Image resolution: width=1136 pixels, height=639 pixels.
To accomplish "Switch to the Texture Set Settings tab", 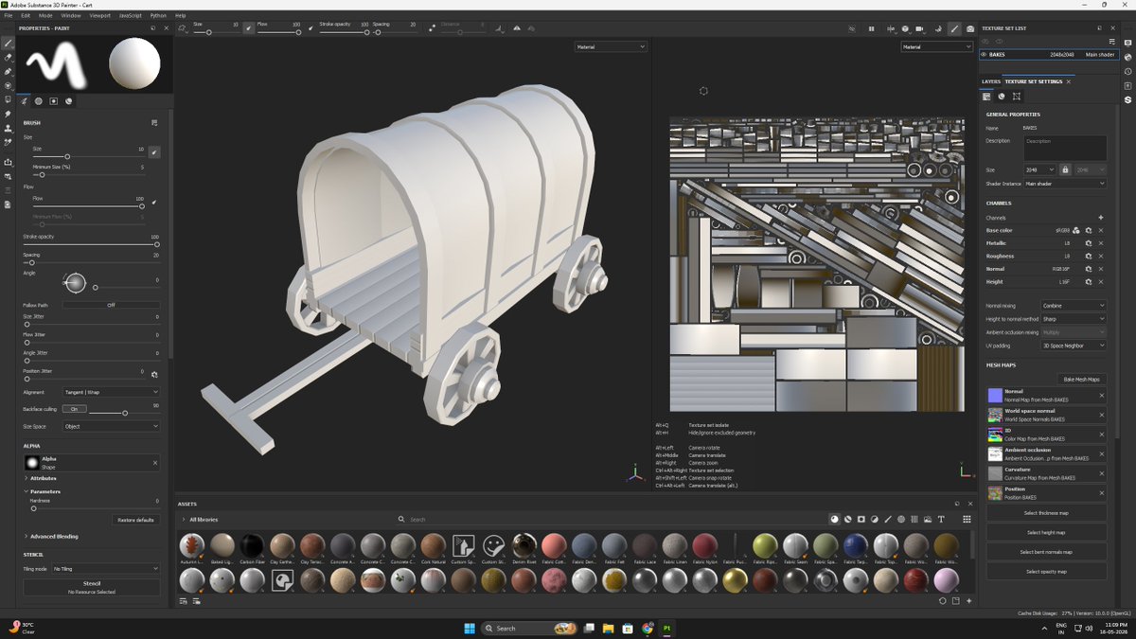I will tap(1034, 81).
